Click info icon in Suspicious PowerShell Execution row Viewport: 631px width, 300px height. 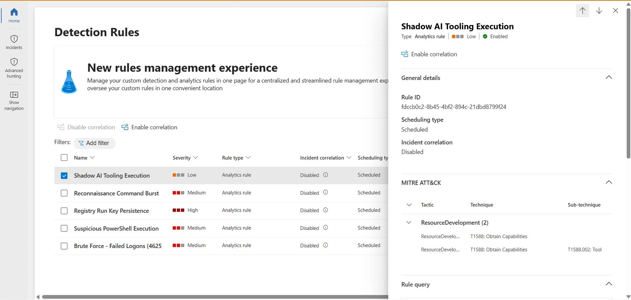coord(325,228)
